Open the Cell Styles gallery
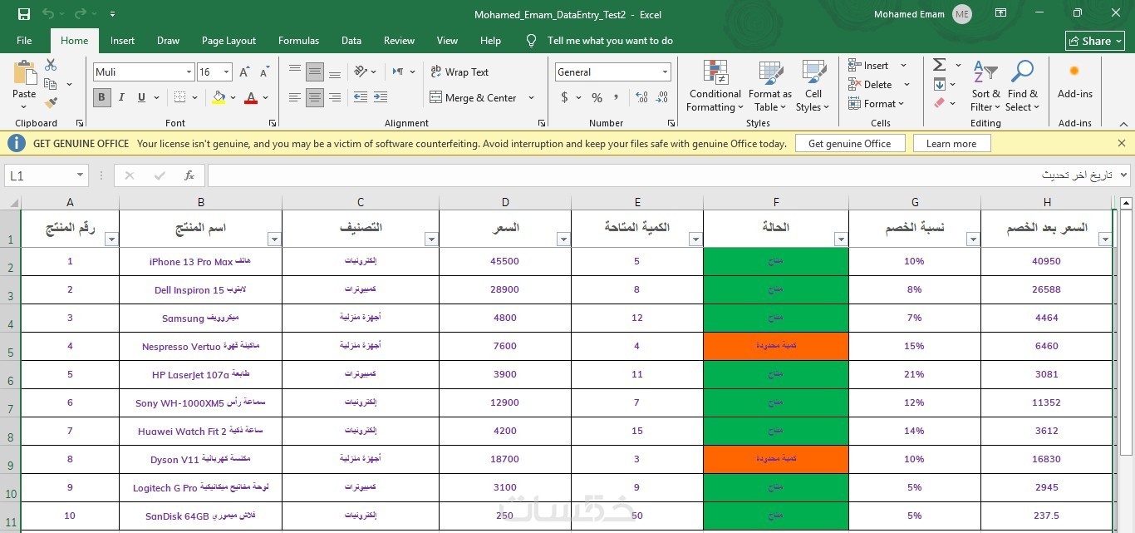Viewport: 1135px width, 533px height. 813,86
